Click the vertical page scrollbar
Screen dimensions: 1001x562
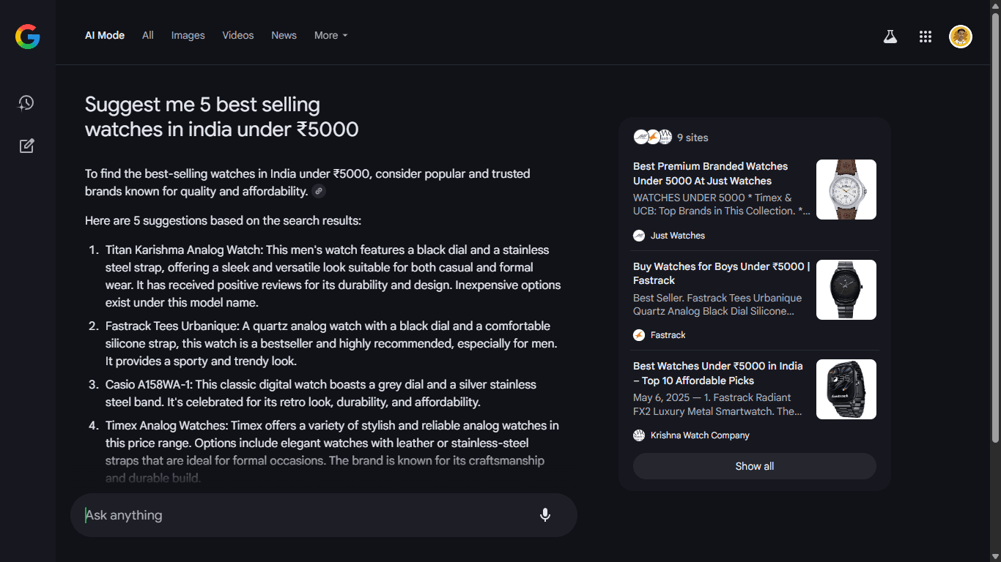(x=995, y=227)
